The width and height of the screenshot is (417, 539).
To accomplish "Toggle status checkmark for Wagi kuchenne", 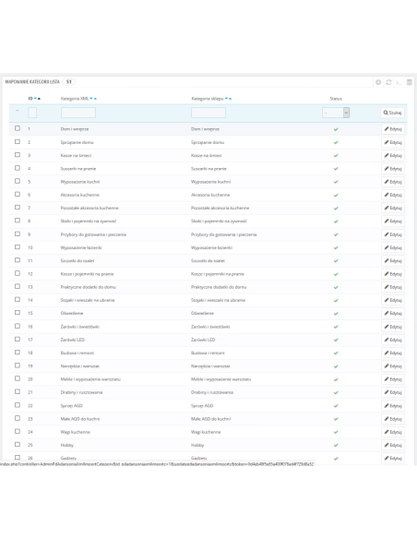I will click(x=336, y=432).
